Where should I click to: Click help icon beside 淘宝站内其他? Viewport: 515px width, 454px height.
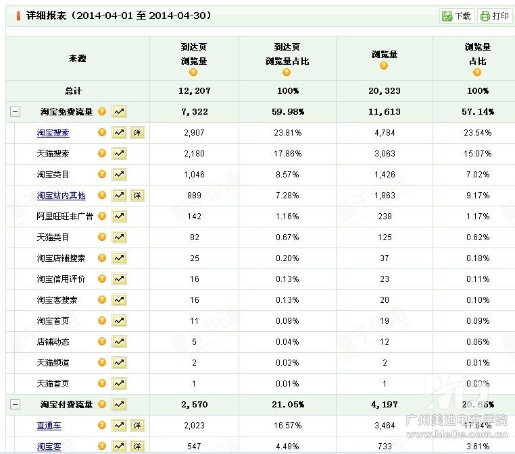(x=102, y=195)
